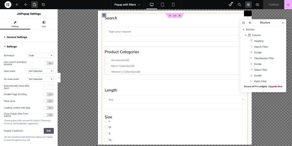Open the Open event dropdown

click(41, 71)
